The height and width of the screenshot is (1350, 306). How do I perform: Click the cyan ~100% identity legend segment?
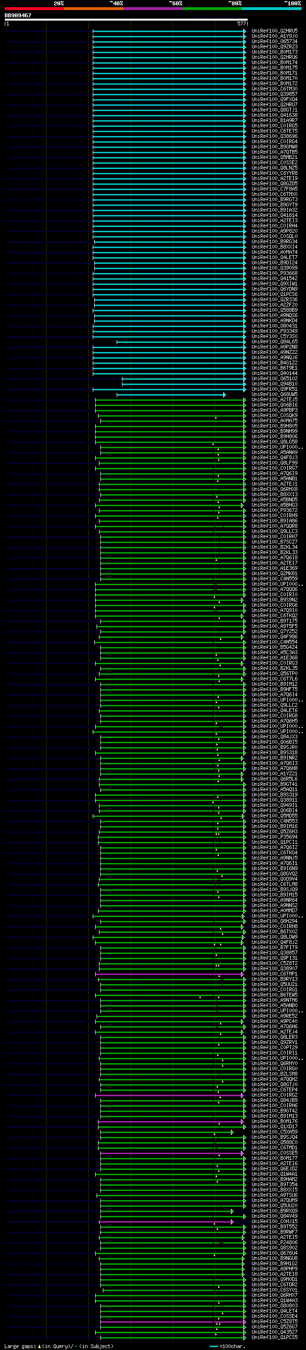pyautogui.click(x=272, y=9)
